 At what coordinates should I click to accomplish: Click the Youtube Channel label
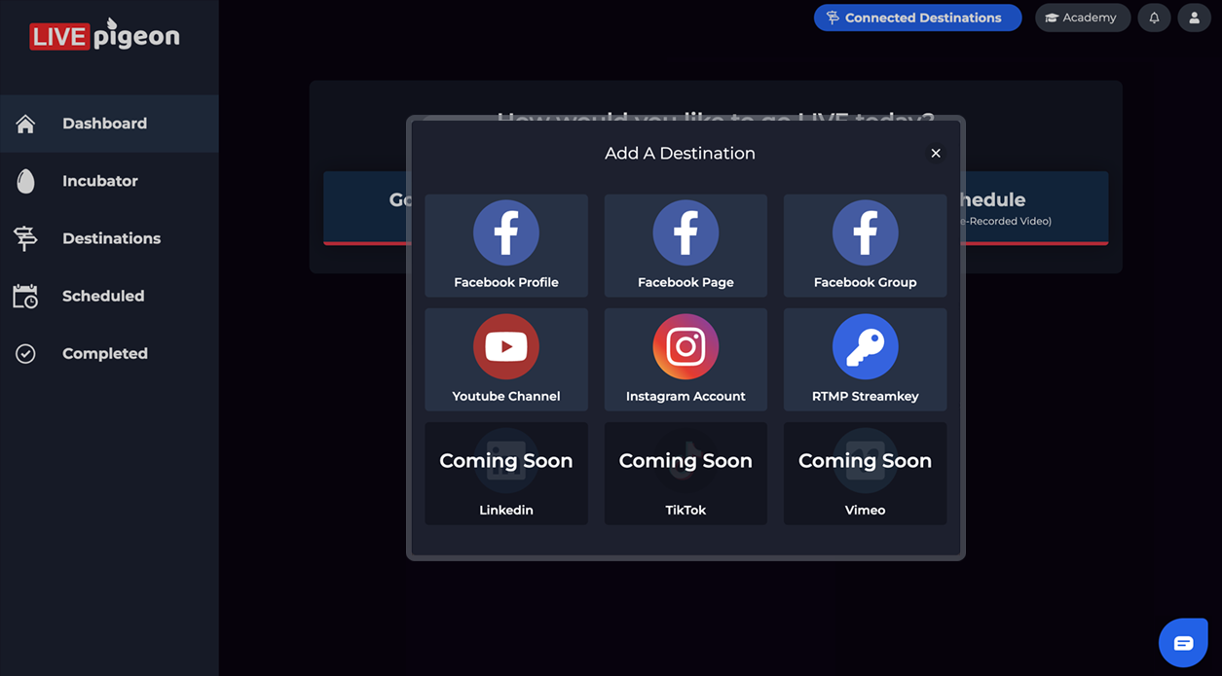(x=506, y=396)
